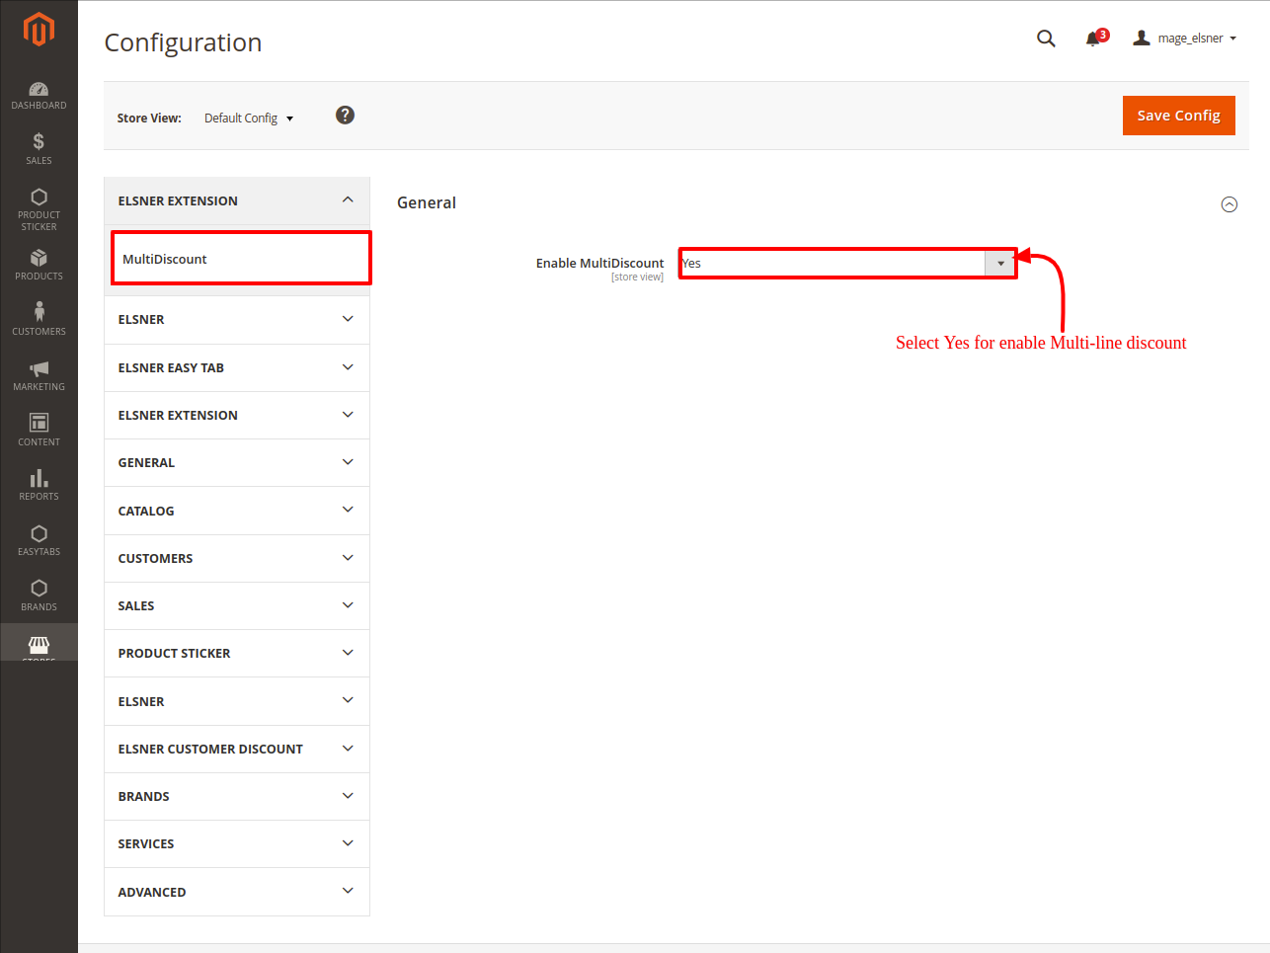The height and width of the screenshot is (953, 1270).
Task: Click the search magnifier icon
Action: coord(1046,39)
